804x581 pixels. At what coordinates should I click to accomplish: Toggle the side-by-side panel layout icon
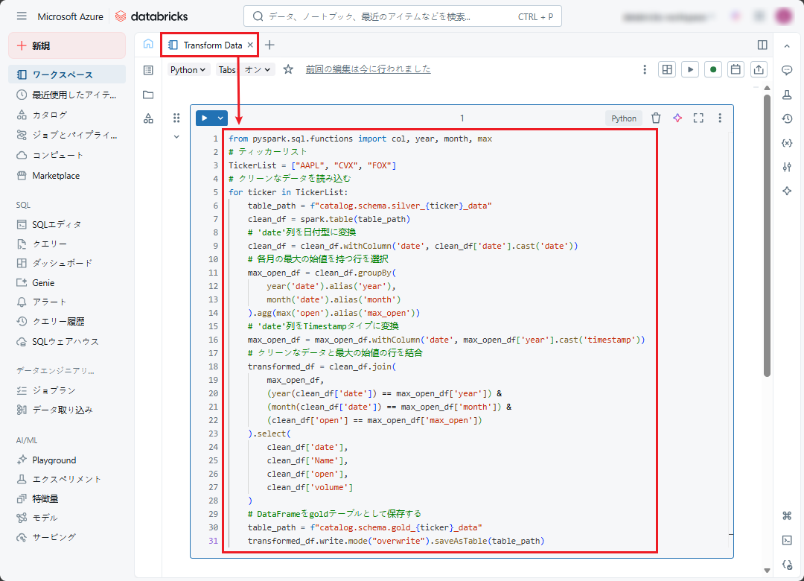click(762, 45)
